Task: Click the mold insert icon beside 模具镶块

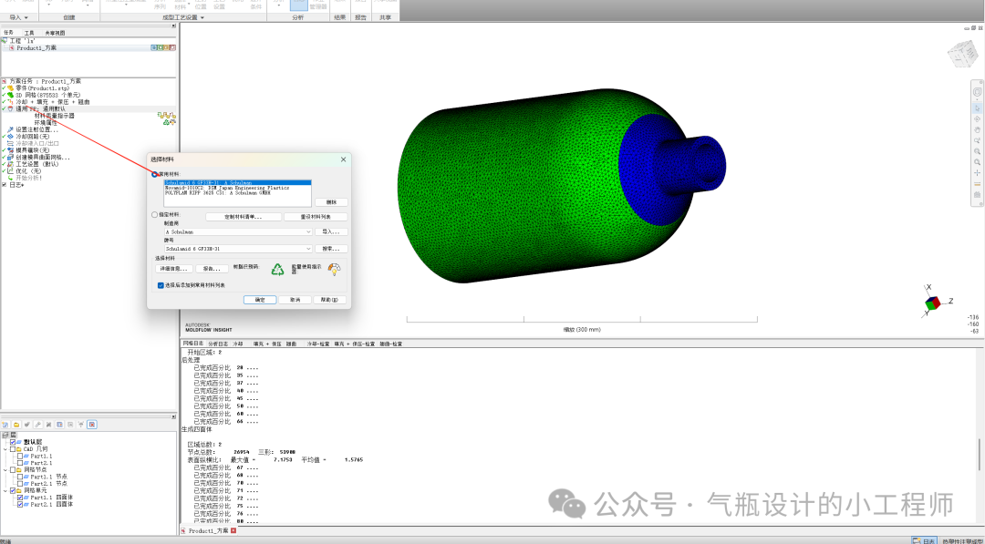Action: click(x=11, y=150)
